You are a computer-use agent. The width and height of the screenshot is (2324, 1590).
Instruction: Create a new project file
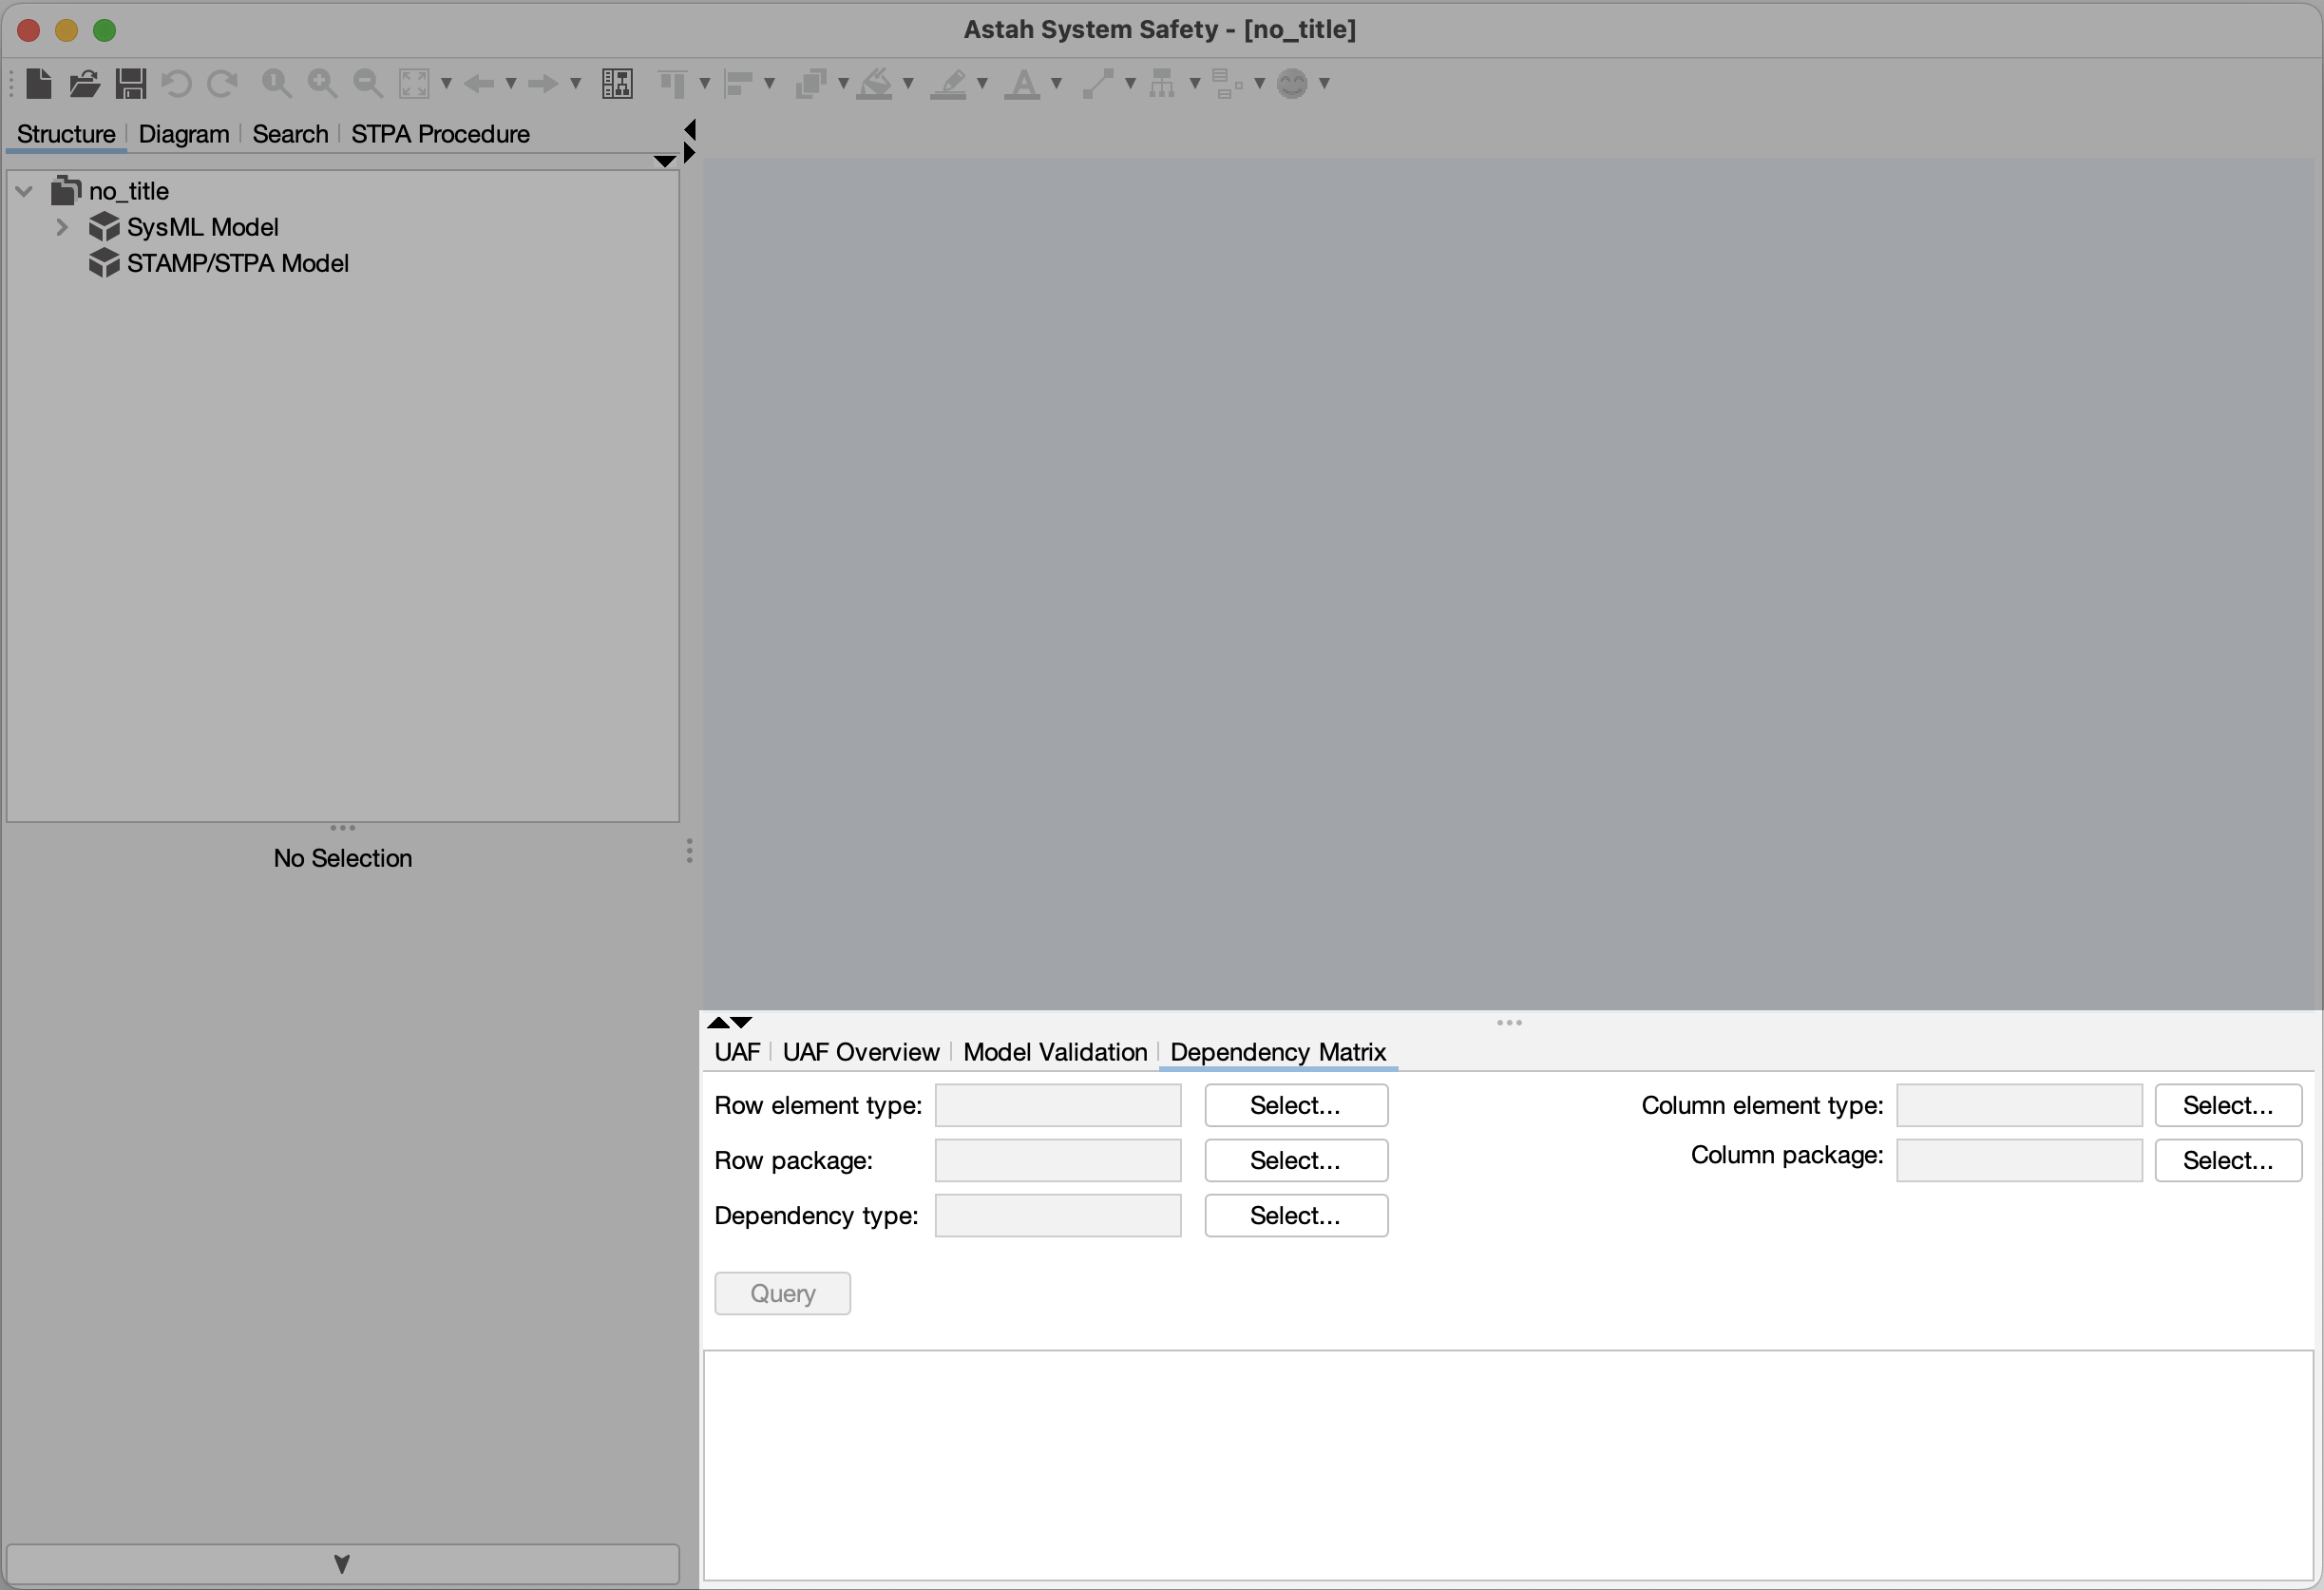click(x=39, y=84)
